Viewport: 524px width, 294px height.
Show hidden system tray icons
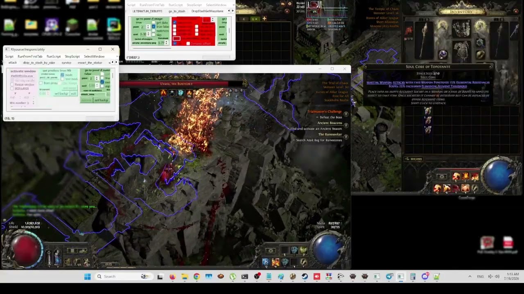coord(470,276)
